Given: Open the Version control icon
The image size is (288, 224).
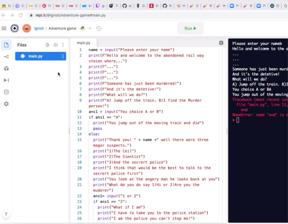Looking at the screenshot, I should [6, 57].
